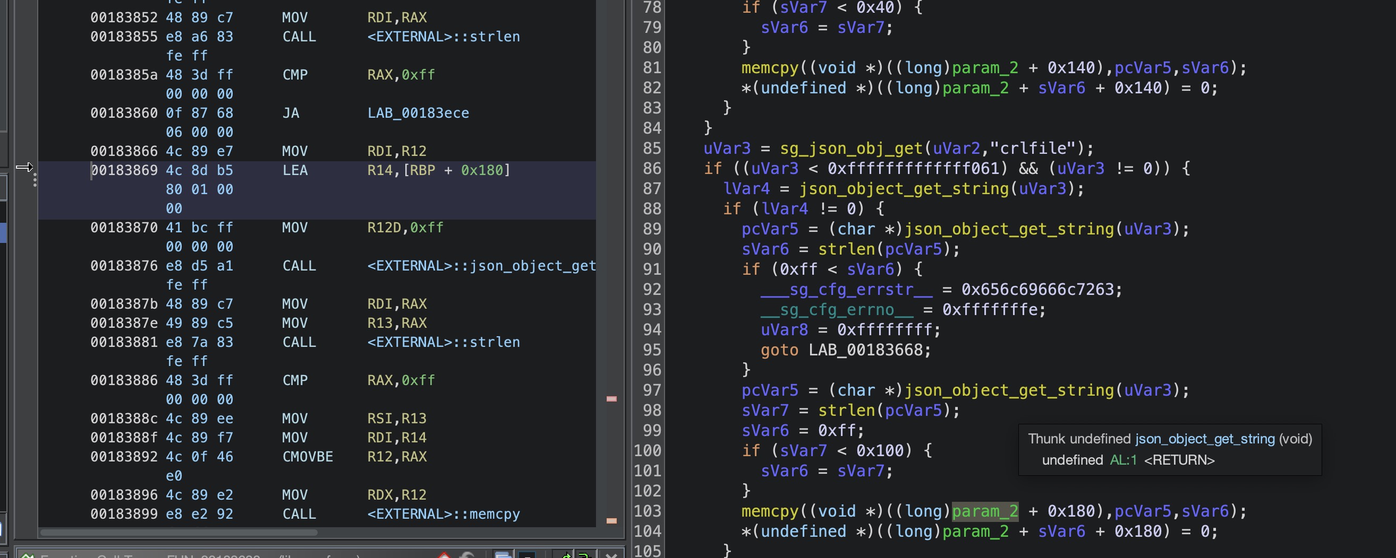
Task: Click the strlen call target at address 00183855
Action: coord(444,37)
